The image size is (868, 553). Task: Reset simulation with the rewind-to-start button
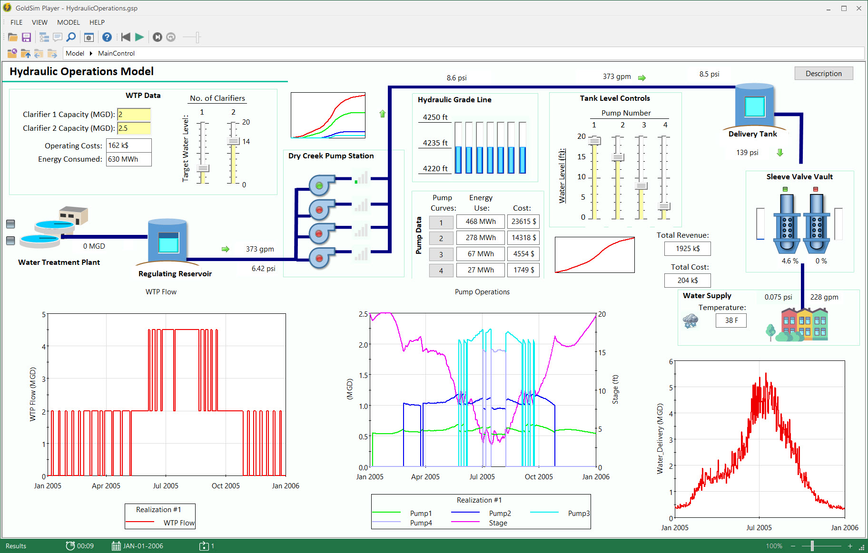pyautogui.click(x=126, y=37)
